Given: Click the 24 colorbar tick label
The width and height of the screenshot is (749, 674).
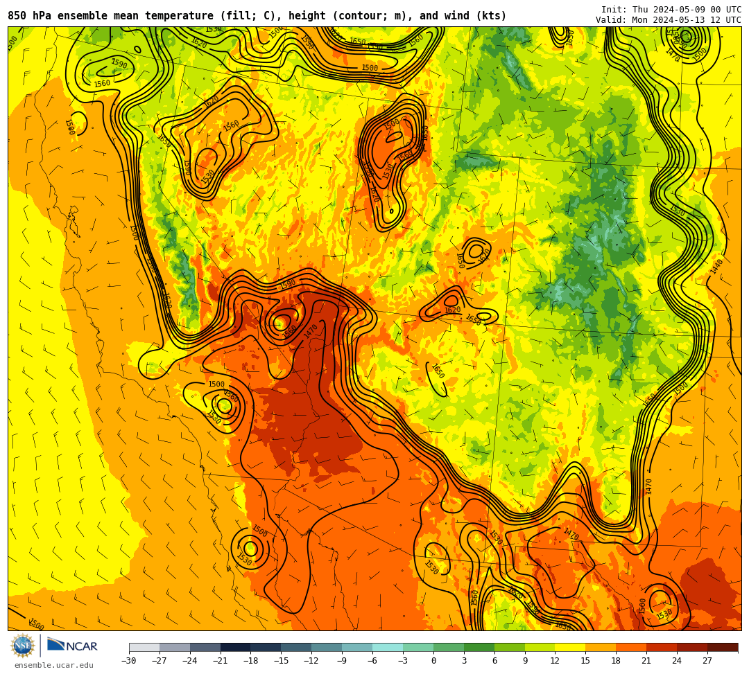Looking at the screenshot, I should [677, 661].
